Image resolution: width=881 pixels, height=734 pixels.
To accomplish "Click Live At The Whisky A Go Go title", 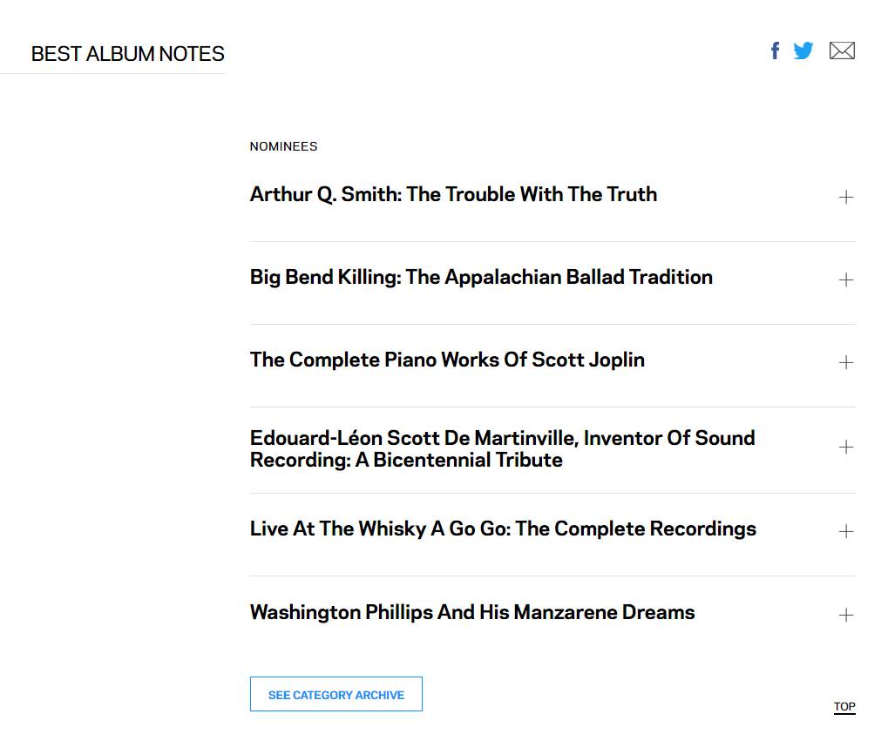I will (x=503, y=529).
